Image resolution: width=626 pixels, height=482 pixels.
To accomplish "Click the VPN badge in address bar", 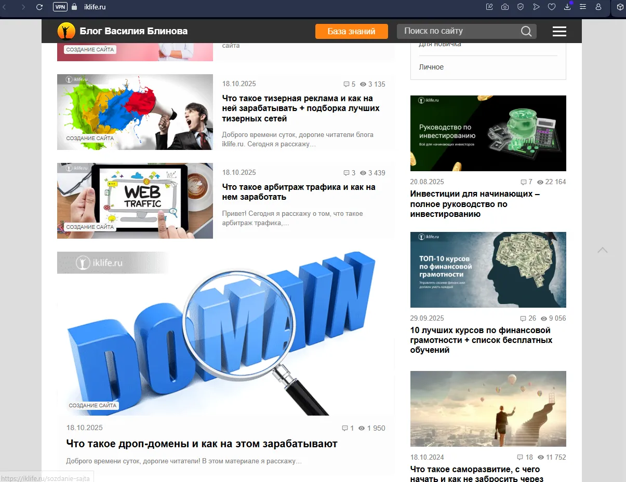I will coord(60,7).
